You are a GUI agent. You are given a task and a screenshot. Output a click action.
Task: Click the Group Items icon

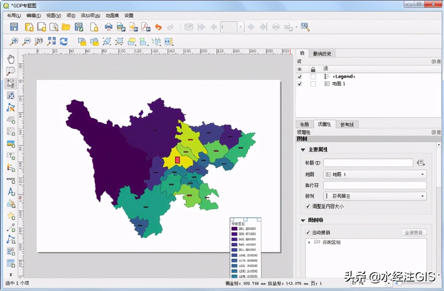(x=107, y=42)
